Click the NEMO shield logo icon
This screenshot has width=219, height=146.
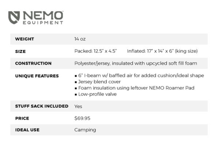coord(14,17)
